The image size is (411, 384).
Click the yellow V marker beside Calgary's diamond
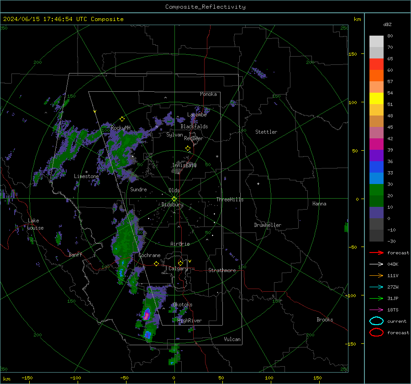(x=190, y=261)
